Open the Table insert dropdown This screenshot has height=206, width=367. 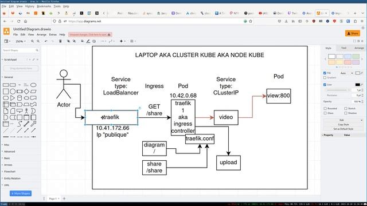[132, 41]
